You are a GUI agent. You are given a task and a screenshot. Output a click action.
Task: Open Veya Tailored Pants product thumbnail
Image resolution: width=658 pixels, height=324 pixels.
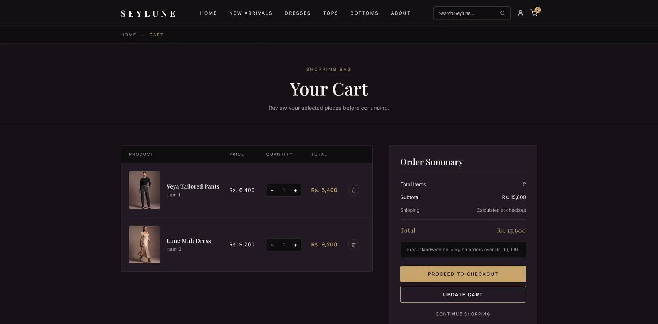(144, 190)
